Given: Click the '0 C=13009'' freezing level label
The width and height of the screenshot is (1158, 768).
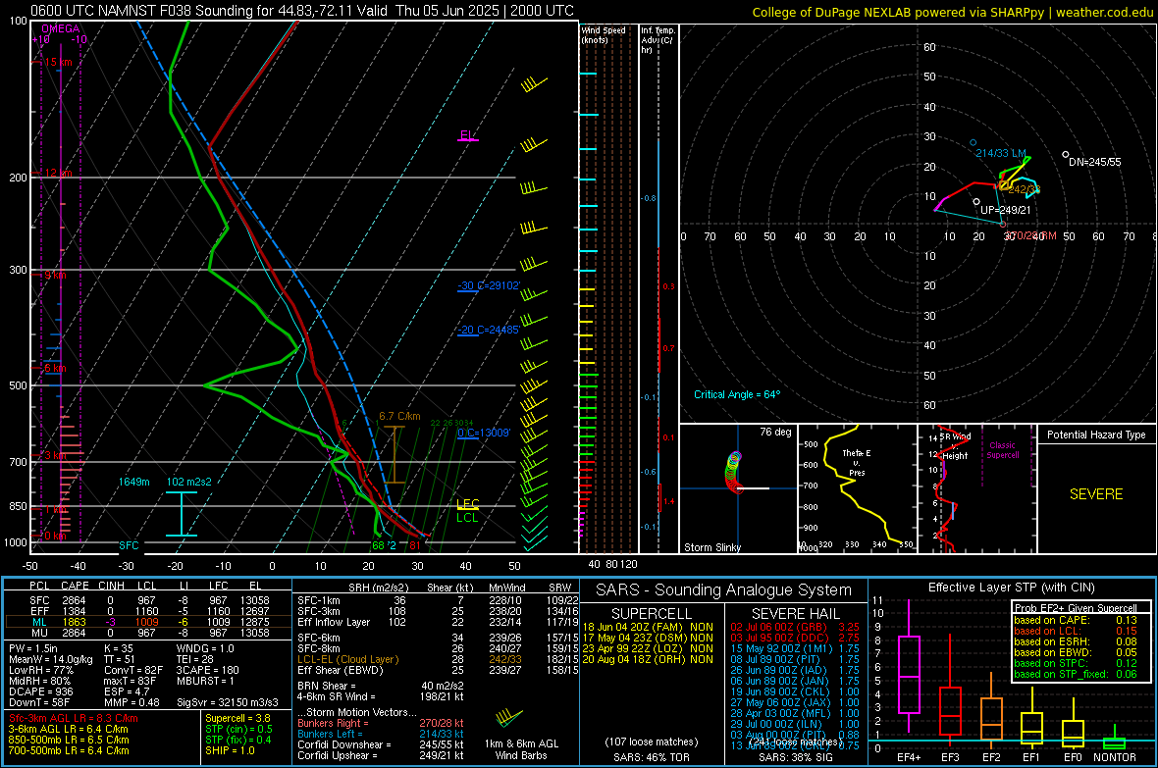Looking at the screenshot, I should 484,433.
